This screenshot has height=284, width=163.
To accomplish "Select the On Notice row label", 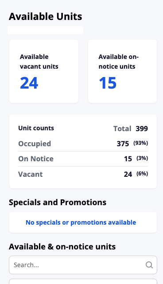I will [x=36, y=159].
